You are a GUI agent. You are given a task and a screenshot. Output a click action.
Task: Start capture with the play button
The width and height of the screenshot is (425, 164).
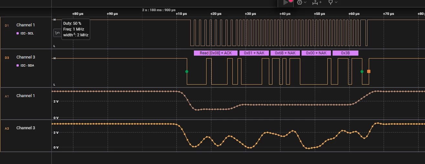coord(286,2)
